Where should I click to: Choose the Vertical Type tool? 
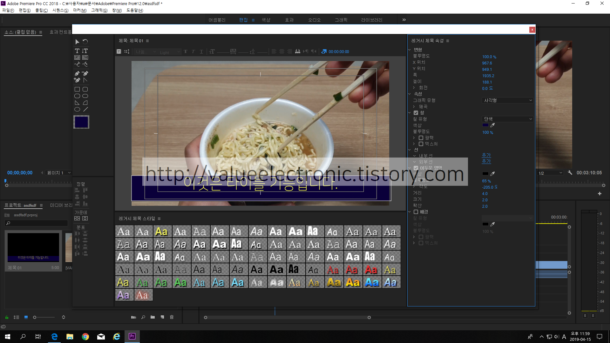pyautogui.click(x=85, y=51)
